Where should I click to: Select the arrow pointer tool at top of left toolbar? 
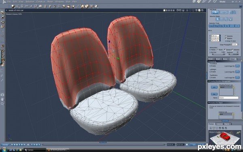(2, 13)
